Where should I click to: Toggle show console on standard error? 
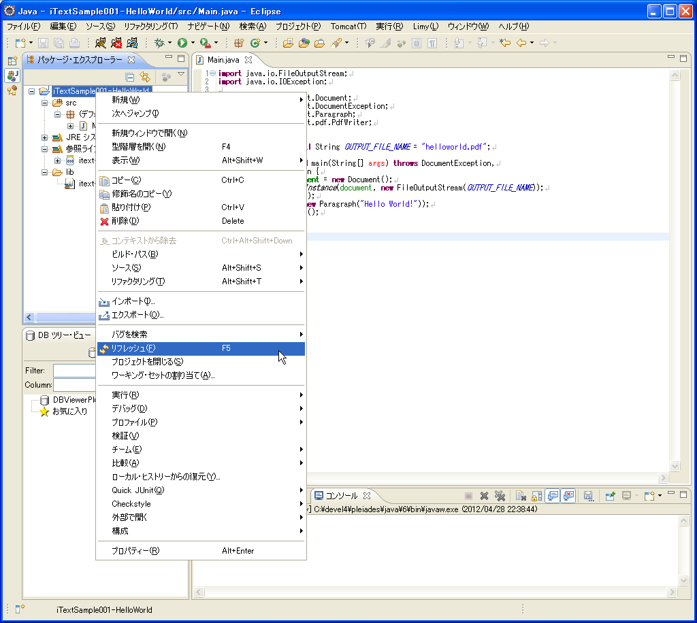pos(568,496)
